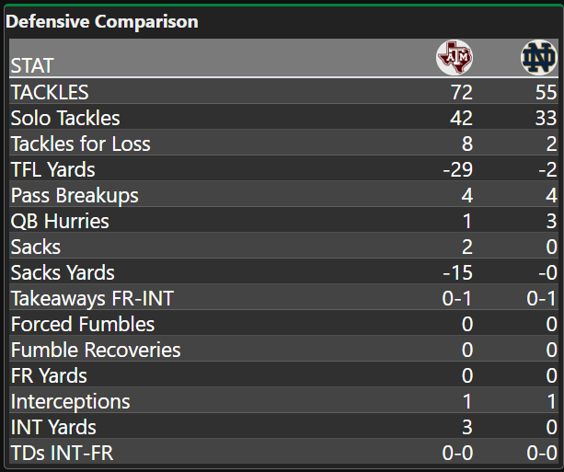Click the Forced Fumbles stat label
The image size is (564, 472).
tap(83, 324)
